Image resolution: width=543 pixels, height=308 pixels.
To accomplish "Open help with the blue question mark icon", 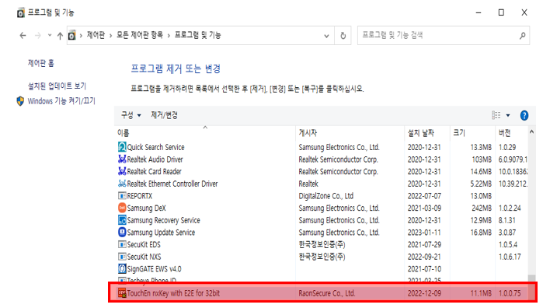I will coord(524,115).
